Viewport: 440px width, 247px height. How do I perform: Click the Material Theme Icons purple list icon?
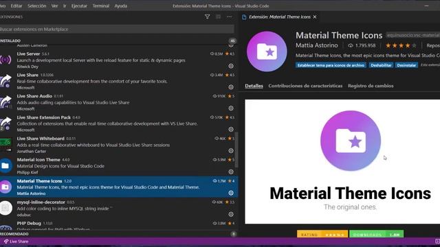tap(5, 187)
